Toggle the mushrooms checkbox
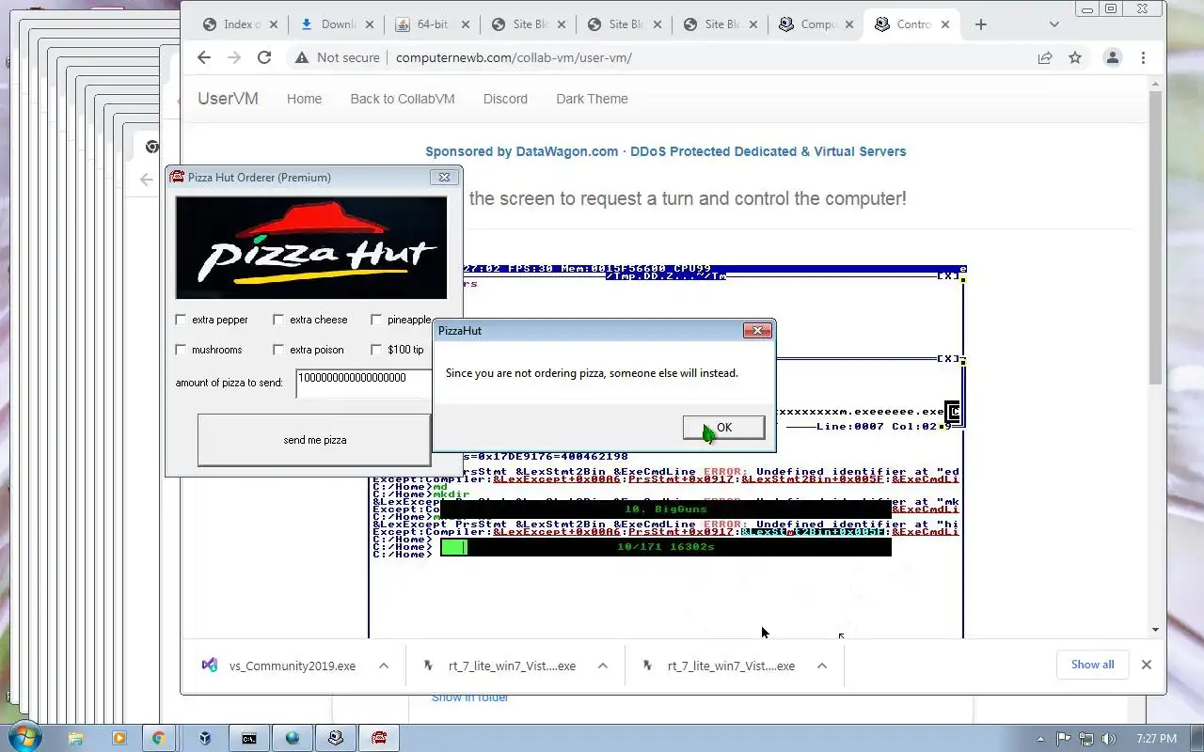This screenshot has height=752, width=1204. (x=181, y=350)
